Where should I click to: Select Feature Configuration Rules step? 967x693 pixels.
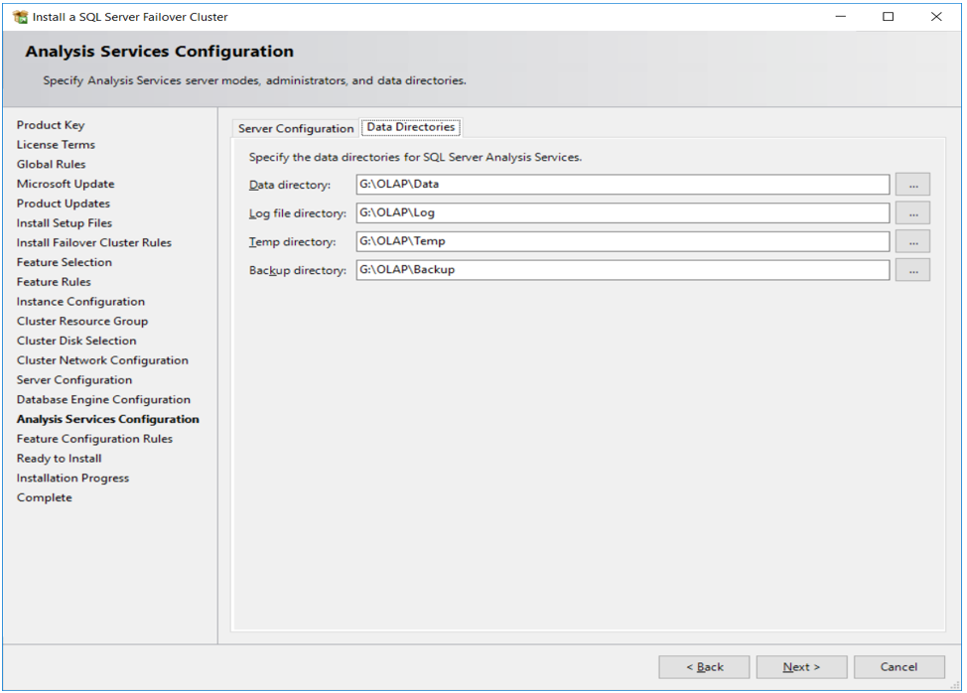pyautogui.click(x=95, y=439)
